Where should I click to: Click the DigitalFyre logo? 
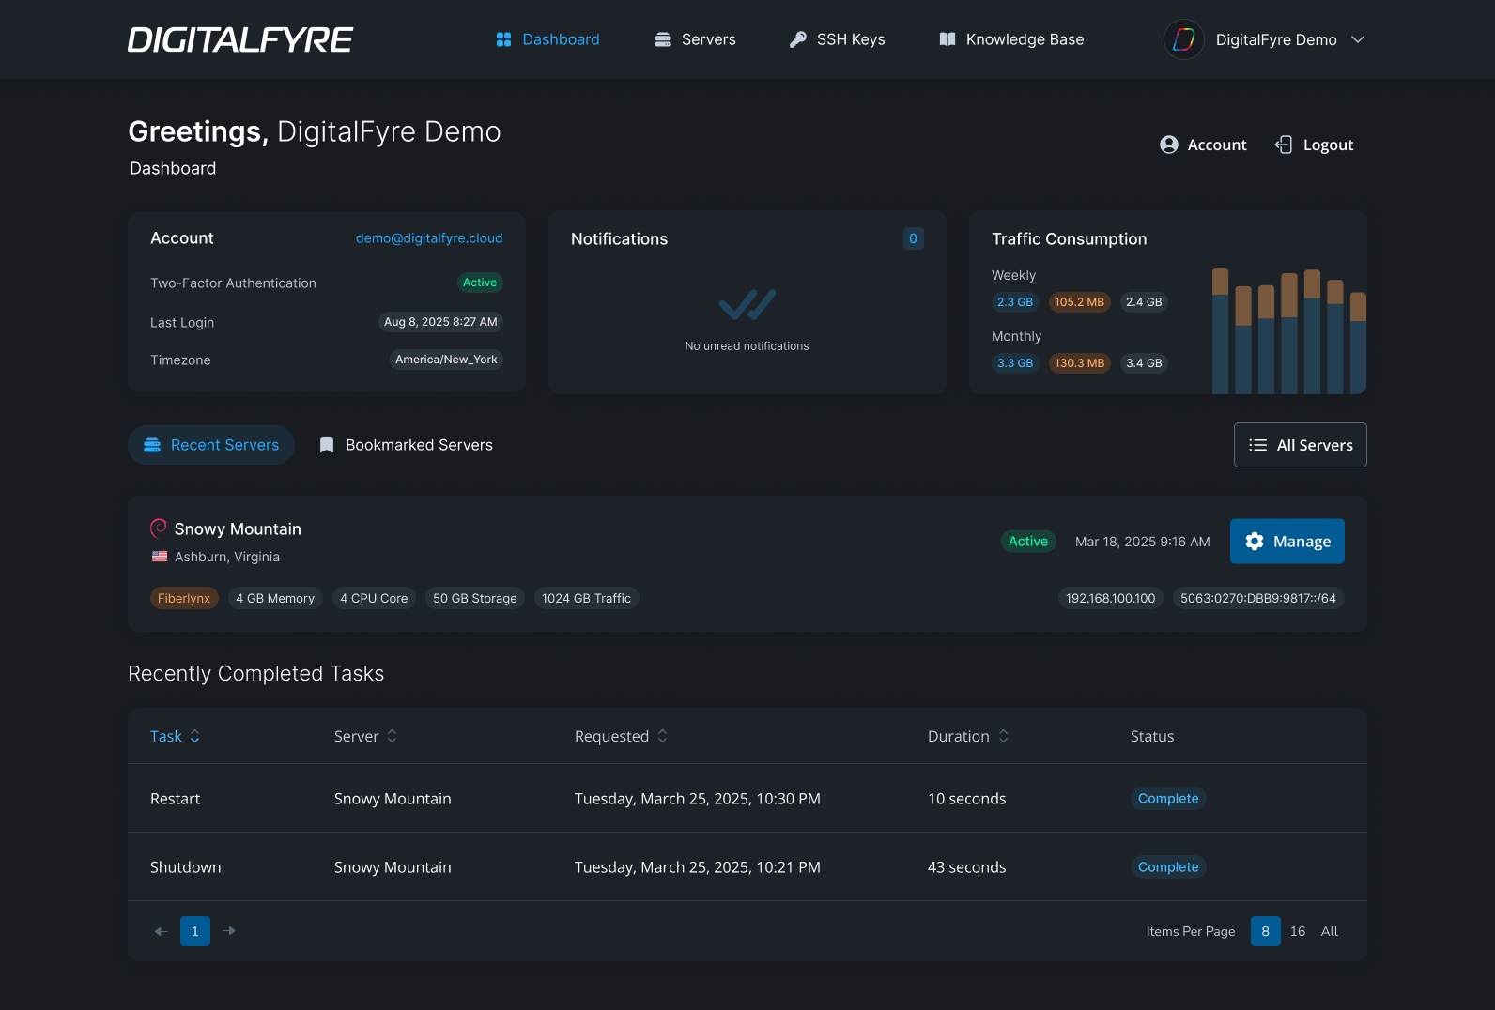tap(240, 39)
